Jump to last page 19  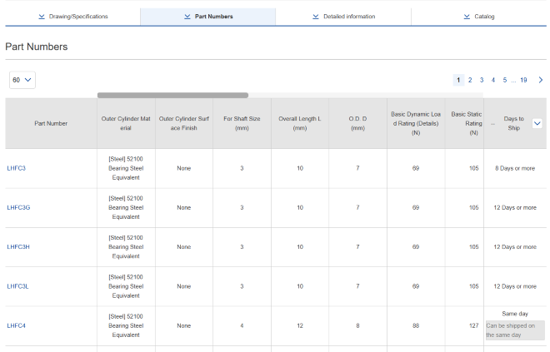coord(523,80)
